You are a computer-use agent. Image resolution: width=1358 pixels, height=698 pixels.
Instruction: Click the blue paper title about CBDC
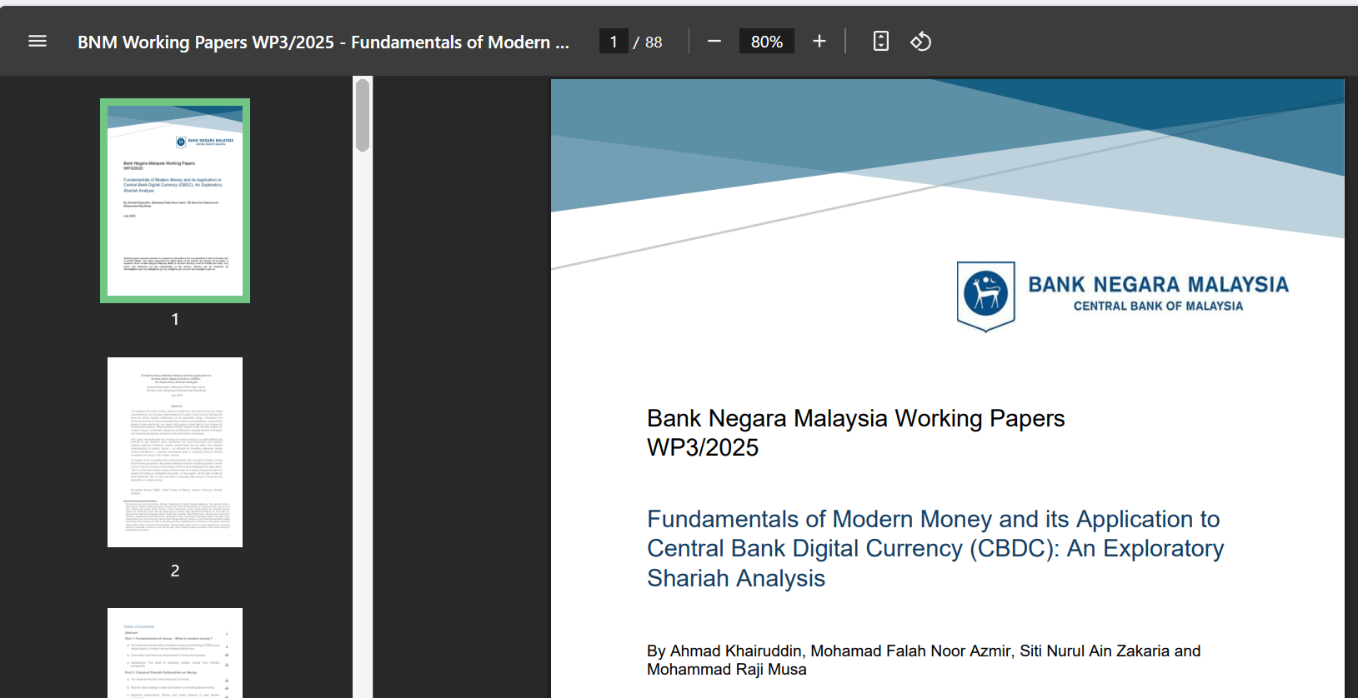pos(935,548)
